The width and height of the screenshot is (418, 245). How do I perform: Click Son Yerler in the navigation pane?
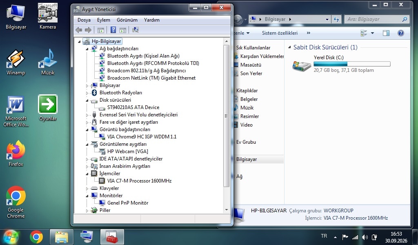[251, 73]
